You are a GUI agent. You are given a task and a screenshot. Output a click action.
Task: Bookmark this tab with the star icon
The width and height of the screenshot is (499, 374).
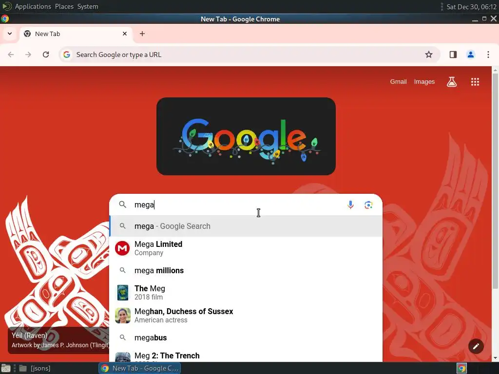click(x=429, y=55)
